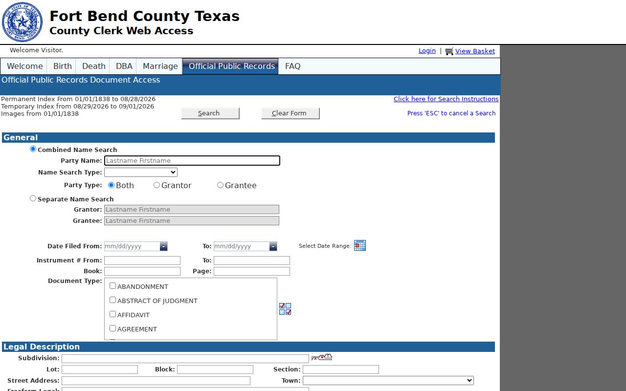The width and height of the screenshot is (626, 391).
Task: Select the Separate Name Search radio button
Action: [33, 198]
